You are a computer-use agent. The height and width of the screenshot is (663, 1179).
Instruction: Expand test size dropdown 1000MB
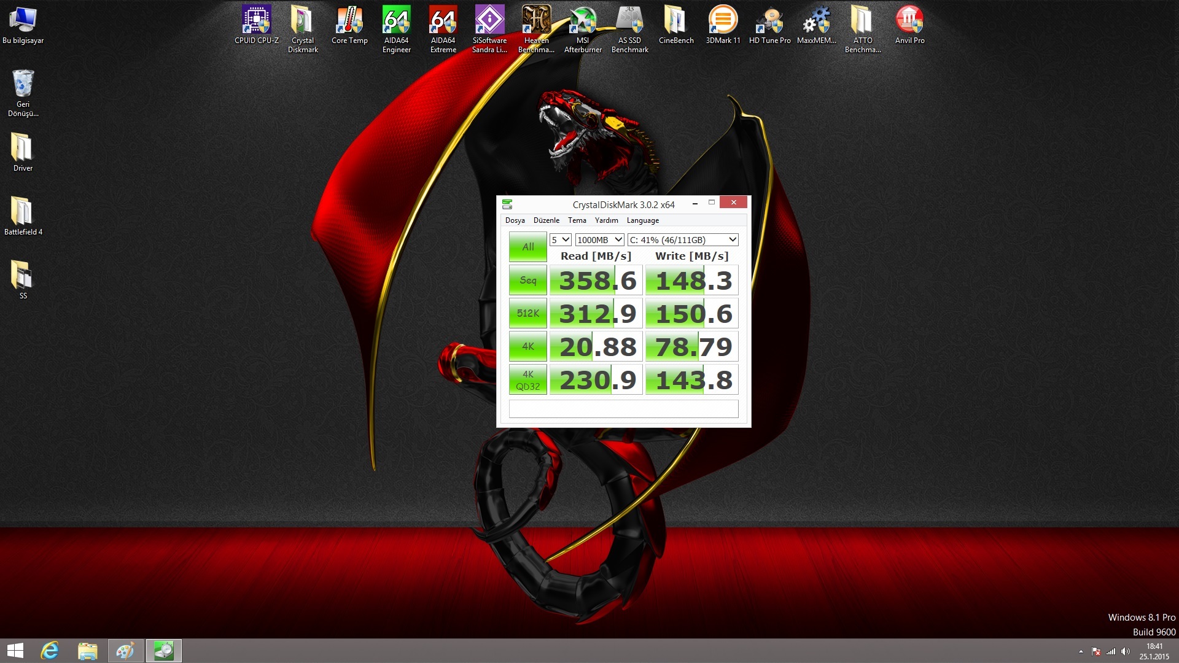click(599, 240)
